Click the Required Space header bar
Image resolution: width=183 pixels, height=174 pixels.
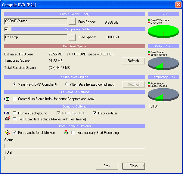pos(75,46)
